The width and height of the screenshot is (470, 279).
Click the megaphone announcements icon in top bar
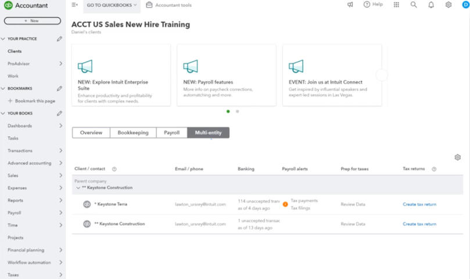click(350, 5)
